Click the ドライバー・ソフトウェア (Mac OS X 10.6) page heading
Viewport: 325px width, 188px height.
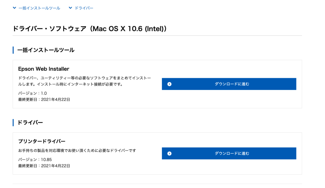(90, 29)
